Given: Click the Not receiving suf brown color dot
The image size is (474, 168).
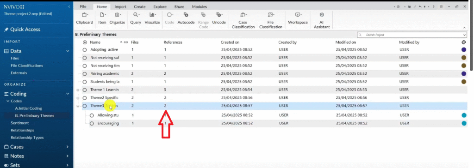Looking at the screenshot, I should click(x=464, y=58).
